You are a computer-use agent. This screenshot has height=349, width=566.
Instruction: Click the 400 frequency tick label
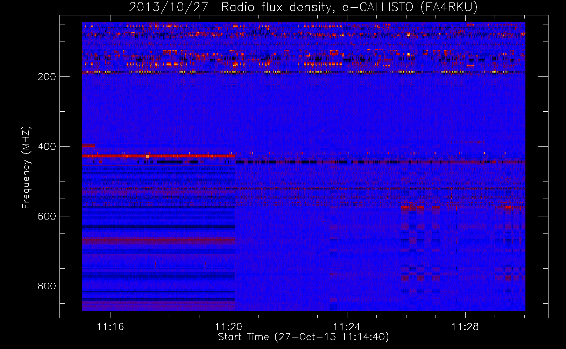click(47, 147)
